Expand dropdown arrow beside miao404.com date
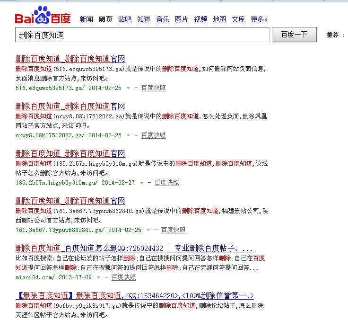 (x=98, y=277)
